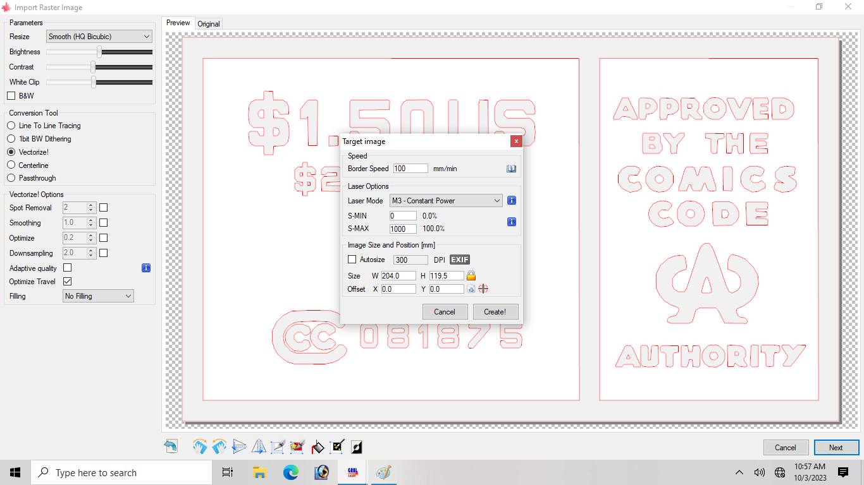
Task: Click Cancel in the Target image dialog
Action: pyautogui.click(x=445, y=311)
